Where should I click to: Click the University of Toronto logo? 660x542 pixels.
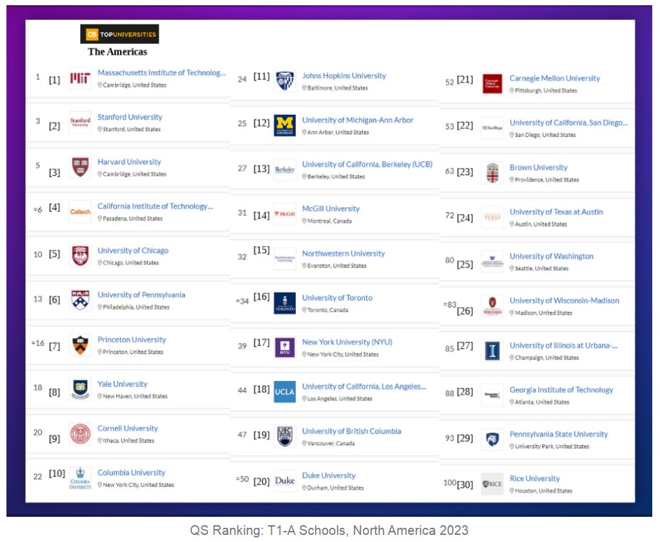point(285,303)
